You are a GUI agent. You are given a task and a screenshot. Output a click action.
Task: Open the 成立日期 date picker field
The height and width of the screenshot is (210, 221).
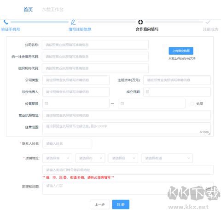tap(177, 92)
